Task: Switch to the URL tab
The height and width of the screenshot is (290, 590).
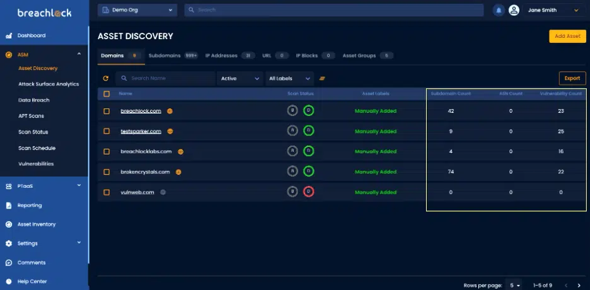Action: (275, 55)
